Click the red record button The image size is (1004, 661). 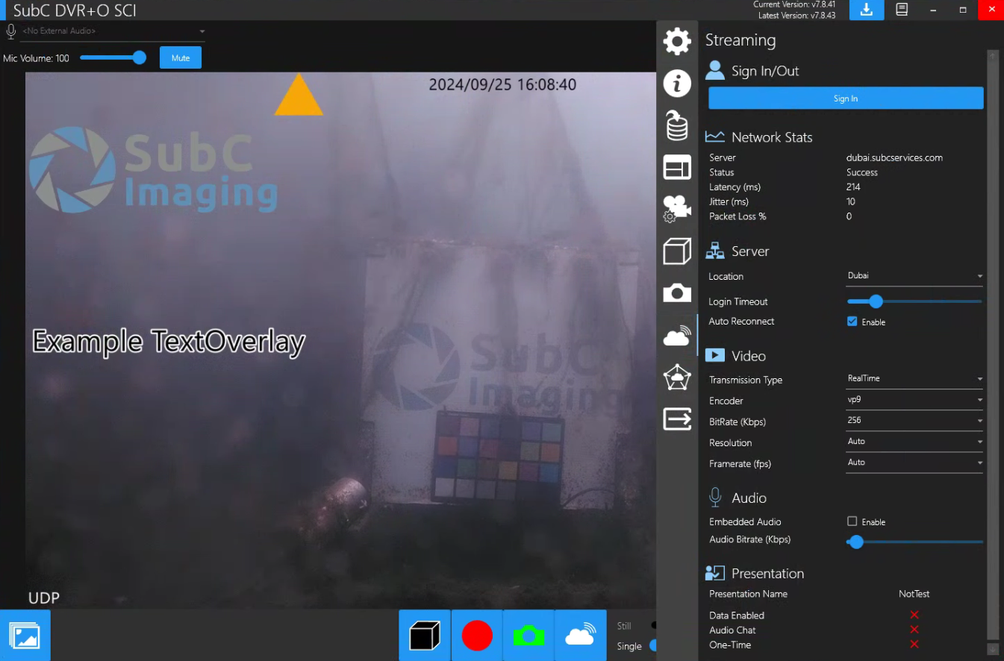click(x=477, y=636)
